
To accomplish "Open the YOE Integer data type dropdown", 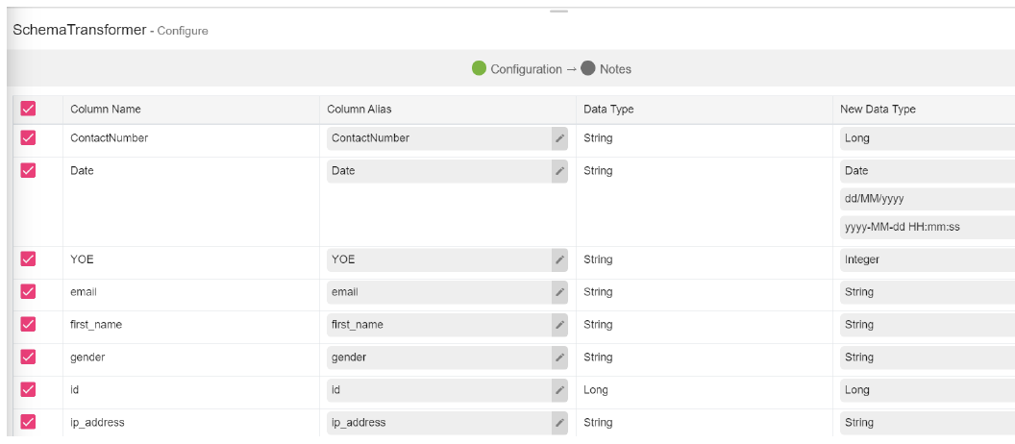I will pos(927,259).
